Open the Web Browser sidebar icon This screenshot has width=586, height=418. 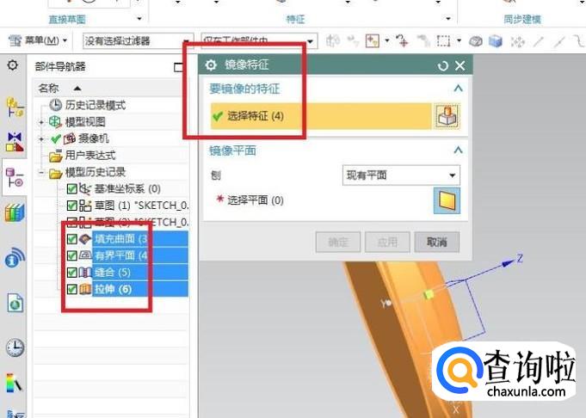[x=15, y=302]
